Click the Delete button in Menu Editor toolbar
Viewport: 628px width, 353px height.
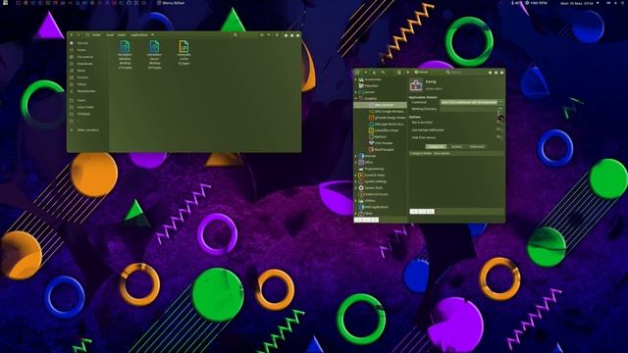421,73
